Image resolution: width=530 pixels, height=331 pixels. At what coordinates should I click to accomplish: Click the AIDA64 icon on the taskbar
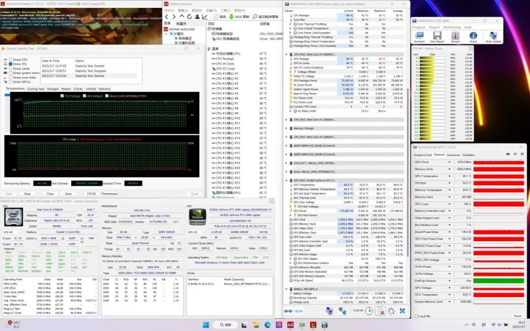coord(290,325)
